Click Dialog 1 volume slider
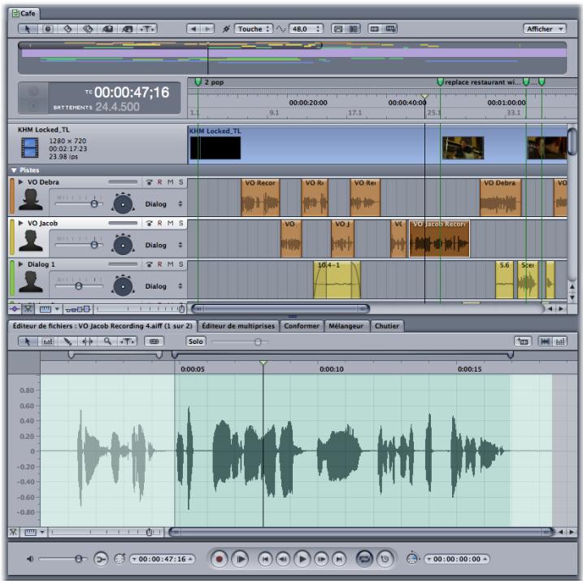 [79, 286]
